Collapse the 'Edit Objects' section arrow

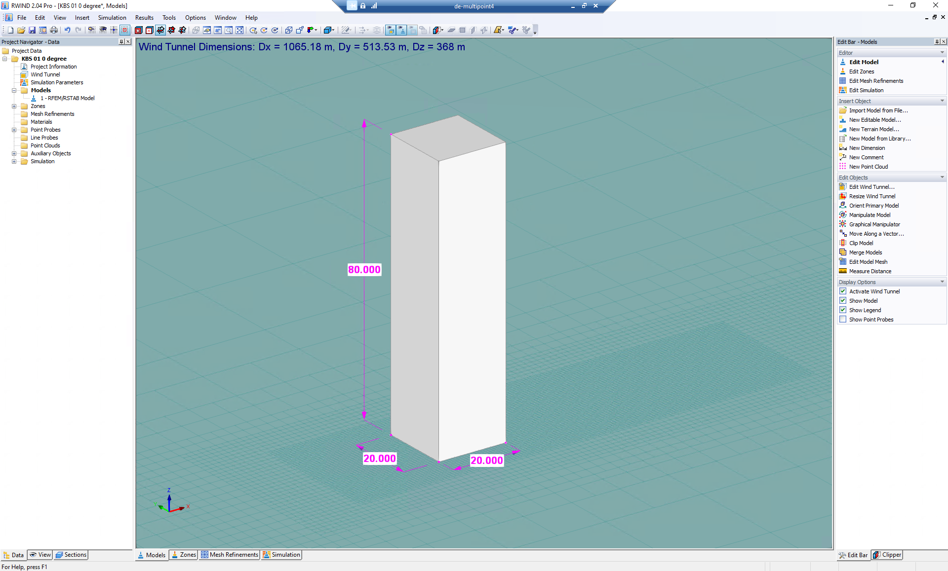[942, 178]
